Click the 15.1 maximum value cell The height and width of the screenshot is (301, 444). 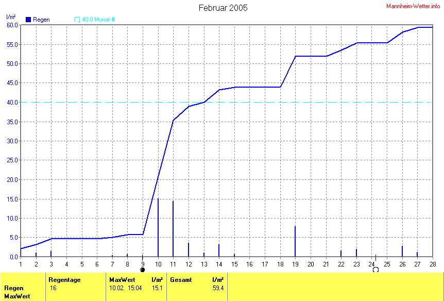coord(157,288)
